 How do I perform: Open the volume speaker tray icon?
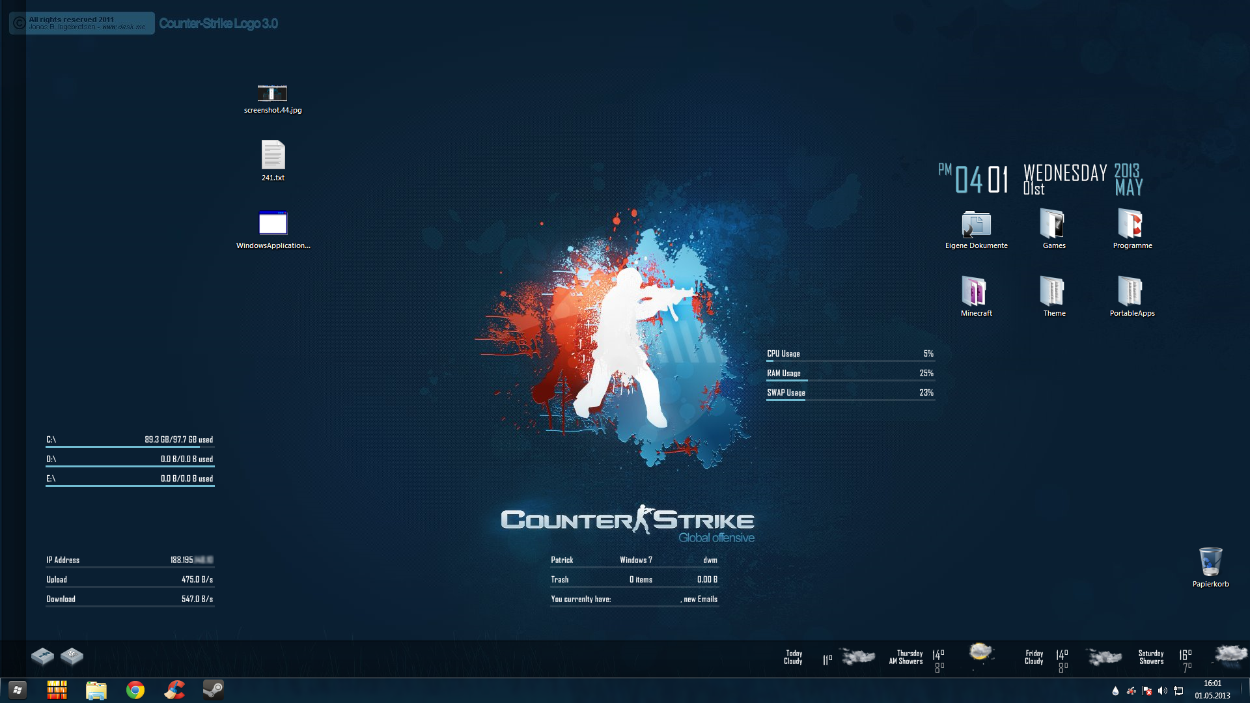[1163, 691]
